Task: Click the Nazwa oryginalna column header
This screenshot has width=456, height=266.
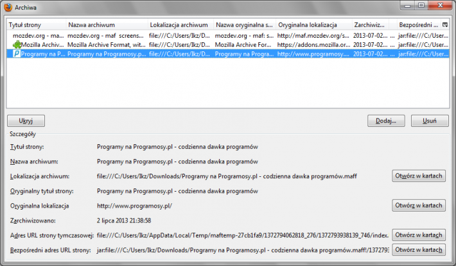Action: (x=245, y=25)
